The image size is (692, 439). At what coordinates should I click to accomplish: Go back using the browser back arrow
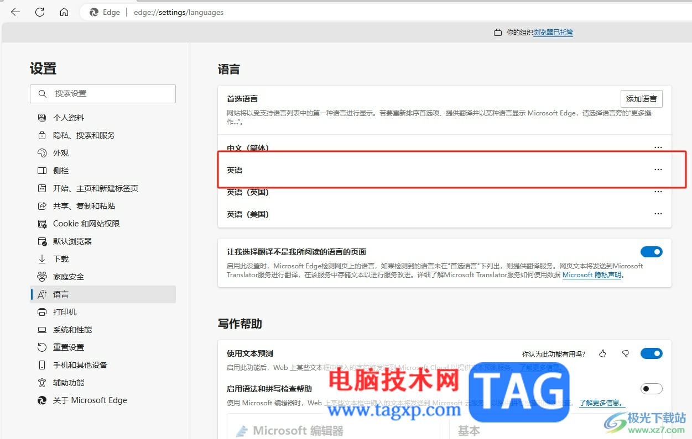click(15, 12)
